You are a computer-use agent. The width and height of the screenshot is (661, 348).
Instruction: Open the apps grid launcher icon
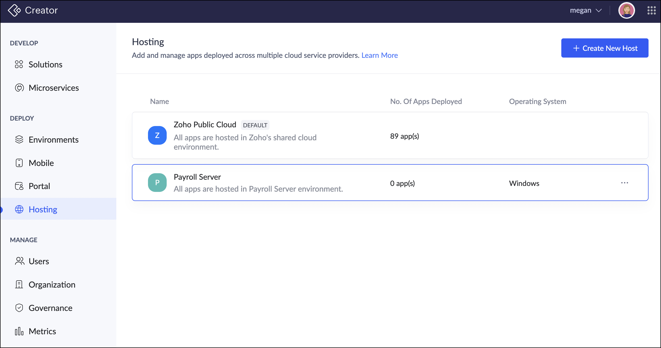click(x=651, y=10)
